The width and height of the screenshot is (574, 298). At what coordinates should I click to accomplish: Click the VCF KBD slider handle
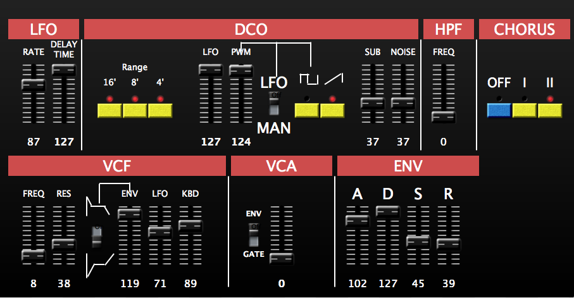coord(190,225)
